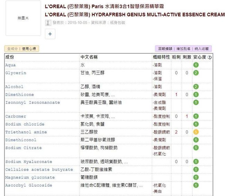Viewport: 225px width, 196px height.
Task: Click the 成份 column header
Action: click(x=10, y=57)
